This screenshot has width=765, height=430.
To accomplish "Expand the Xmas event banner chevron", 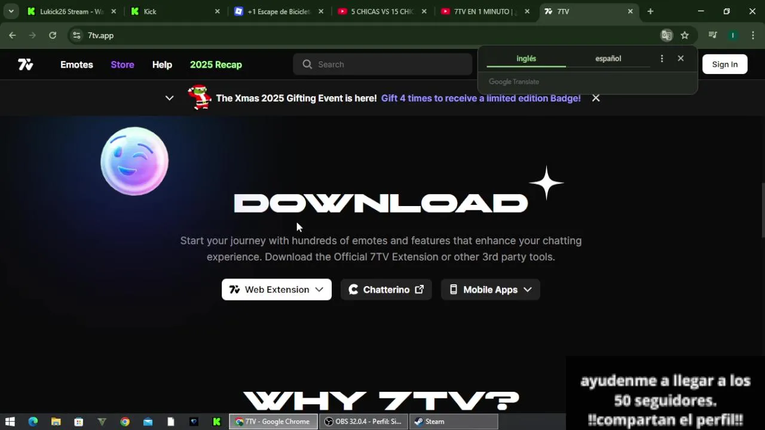I will tap(170, 98).
